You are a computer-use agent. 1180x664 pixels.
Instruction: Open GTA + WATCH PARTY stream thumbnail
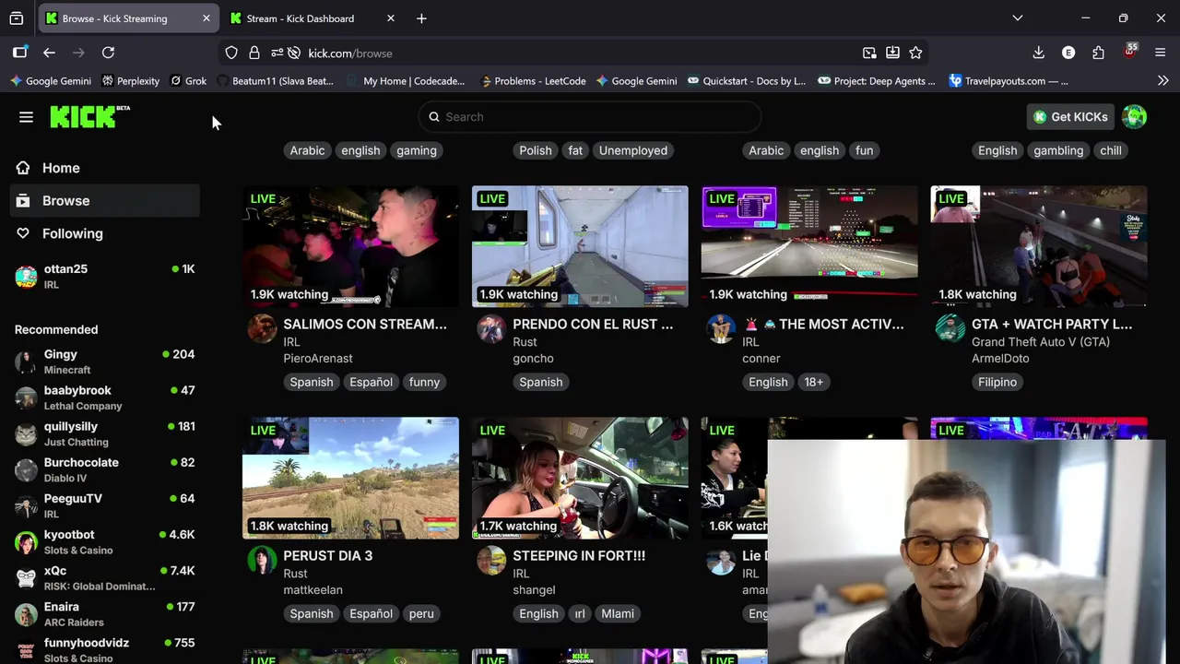tap(1039, 246)
